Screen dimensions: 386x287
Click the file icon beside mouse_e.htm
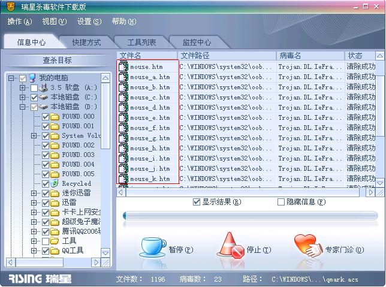tap(123, 117)
